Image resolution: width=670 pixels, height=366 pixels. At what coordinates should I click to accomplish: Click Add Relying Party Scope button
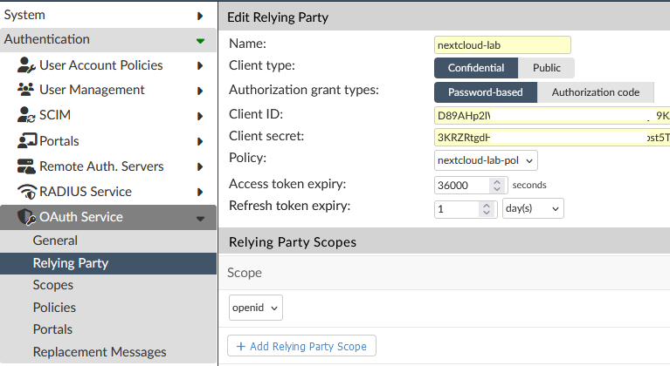pyautogui.click(x=302, y=346)
